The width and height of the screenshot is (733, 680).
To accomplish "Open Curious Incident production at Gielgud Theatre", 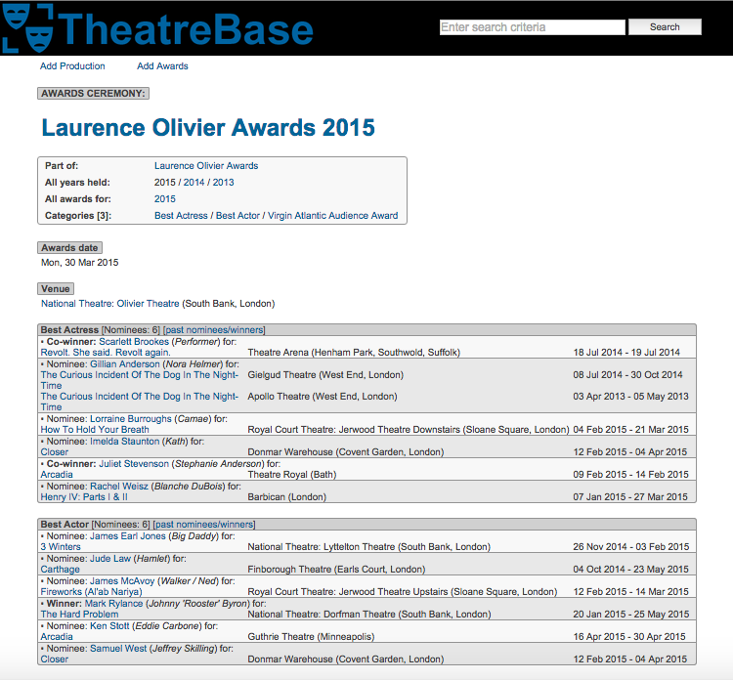I will (x=140, y=380).
